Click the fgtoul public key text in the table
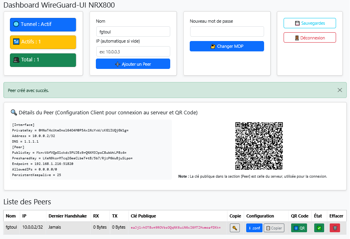350x239 pixels. tap(176, 227)
